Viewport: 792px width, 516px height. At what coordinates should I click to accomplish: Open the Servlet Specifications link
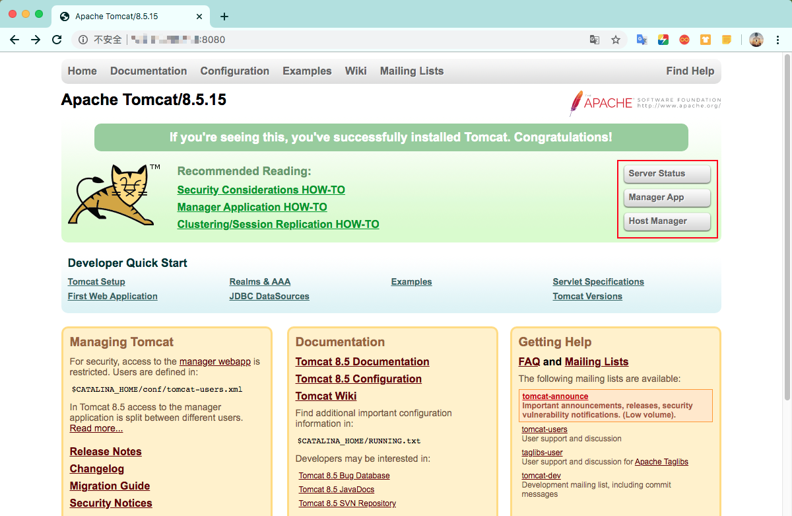[599, 282]
